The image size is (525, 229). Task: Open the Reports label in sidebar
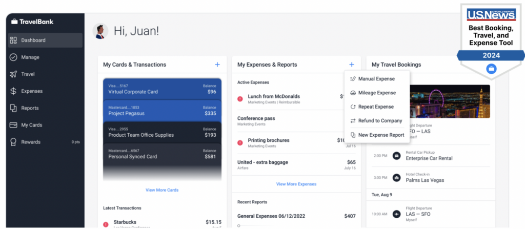pos(30,108)
